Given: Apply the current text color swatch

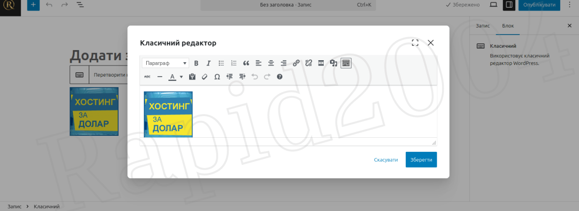Looking at the screenshot, I should tap(172, 77).
